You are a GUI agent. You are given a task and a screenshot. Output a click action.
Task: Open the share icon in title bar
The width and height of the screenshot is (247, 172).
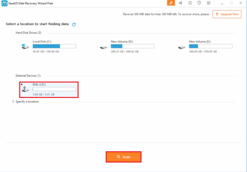coord(181,3)
